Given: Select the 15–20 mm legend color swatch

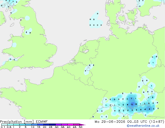Looking at the screenshot, I should point(40,125).
